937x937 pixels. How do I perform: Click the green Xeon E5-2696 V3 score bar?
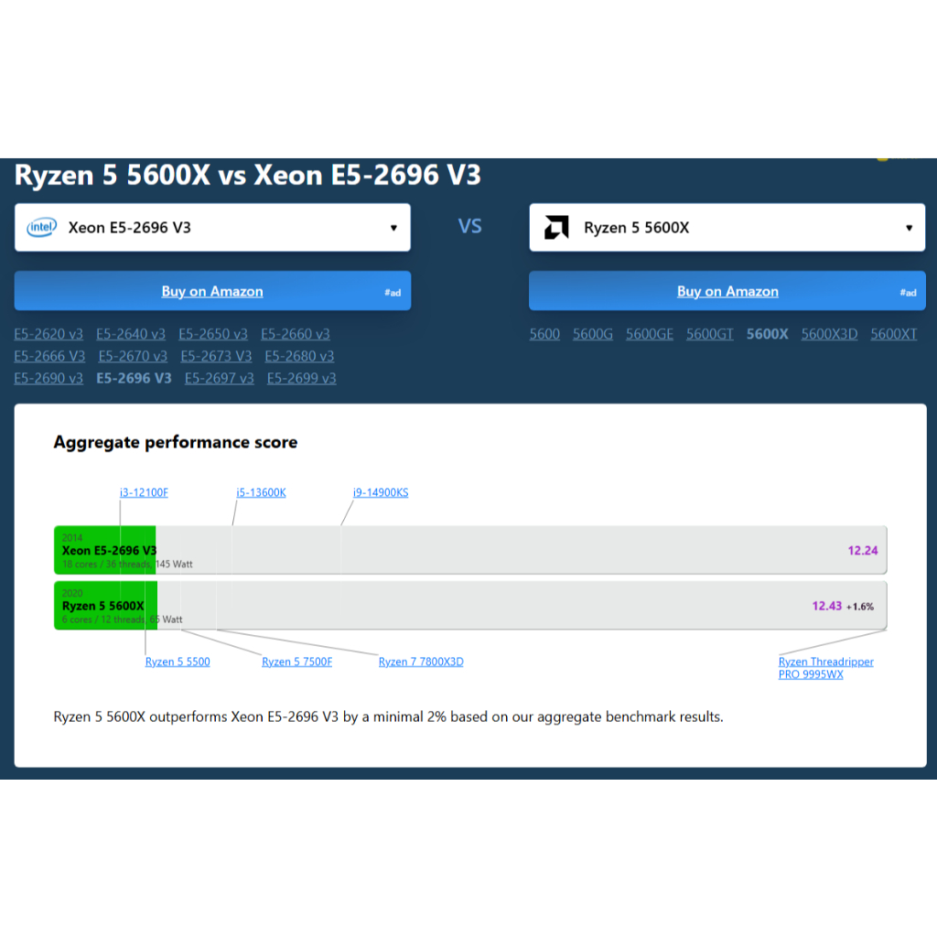point(103,550)
